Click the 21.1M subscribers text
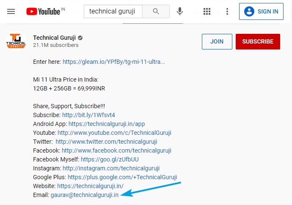This screenshot has height=205, width=292. point(56,45)
